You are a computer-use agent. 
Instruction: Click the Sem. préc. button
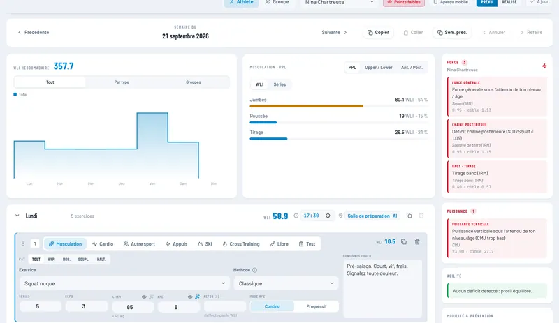point(452,32)
